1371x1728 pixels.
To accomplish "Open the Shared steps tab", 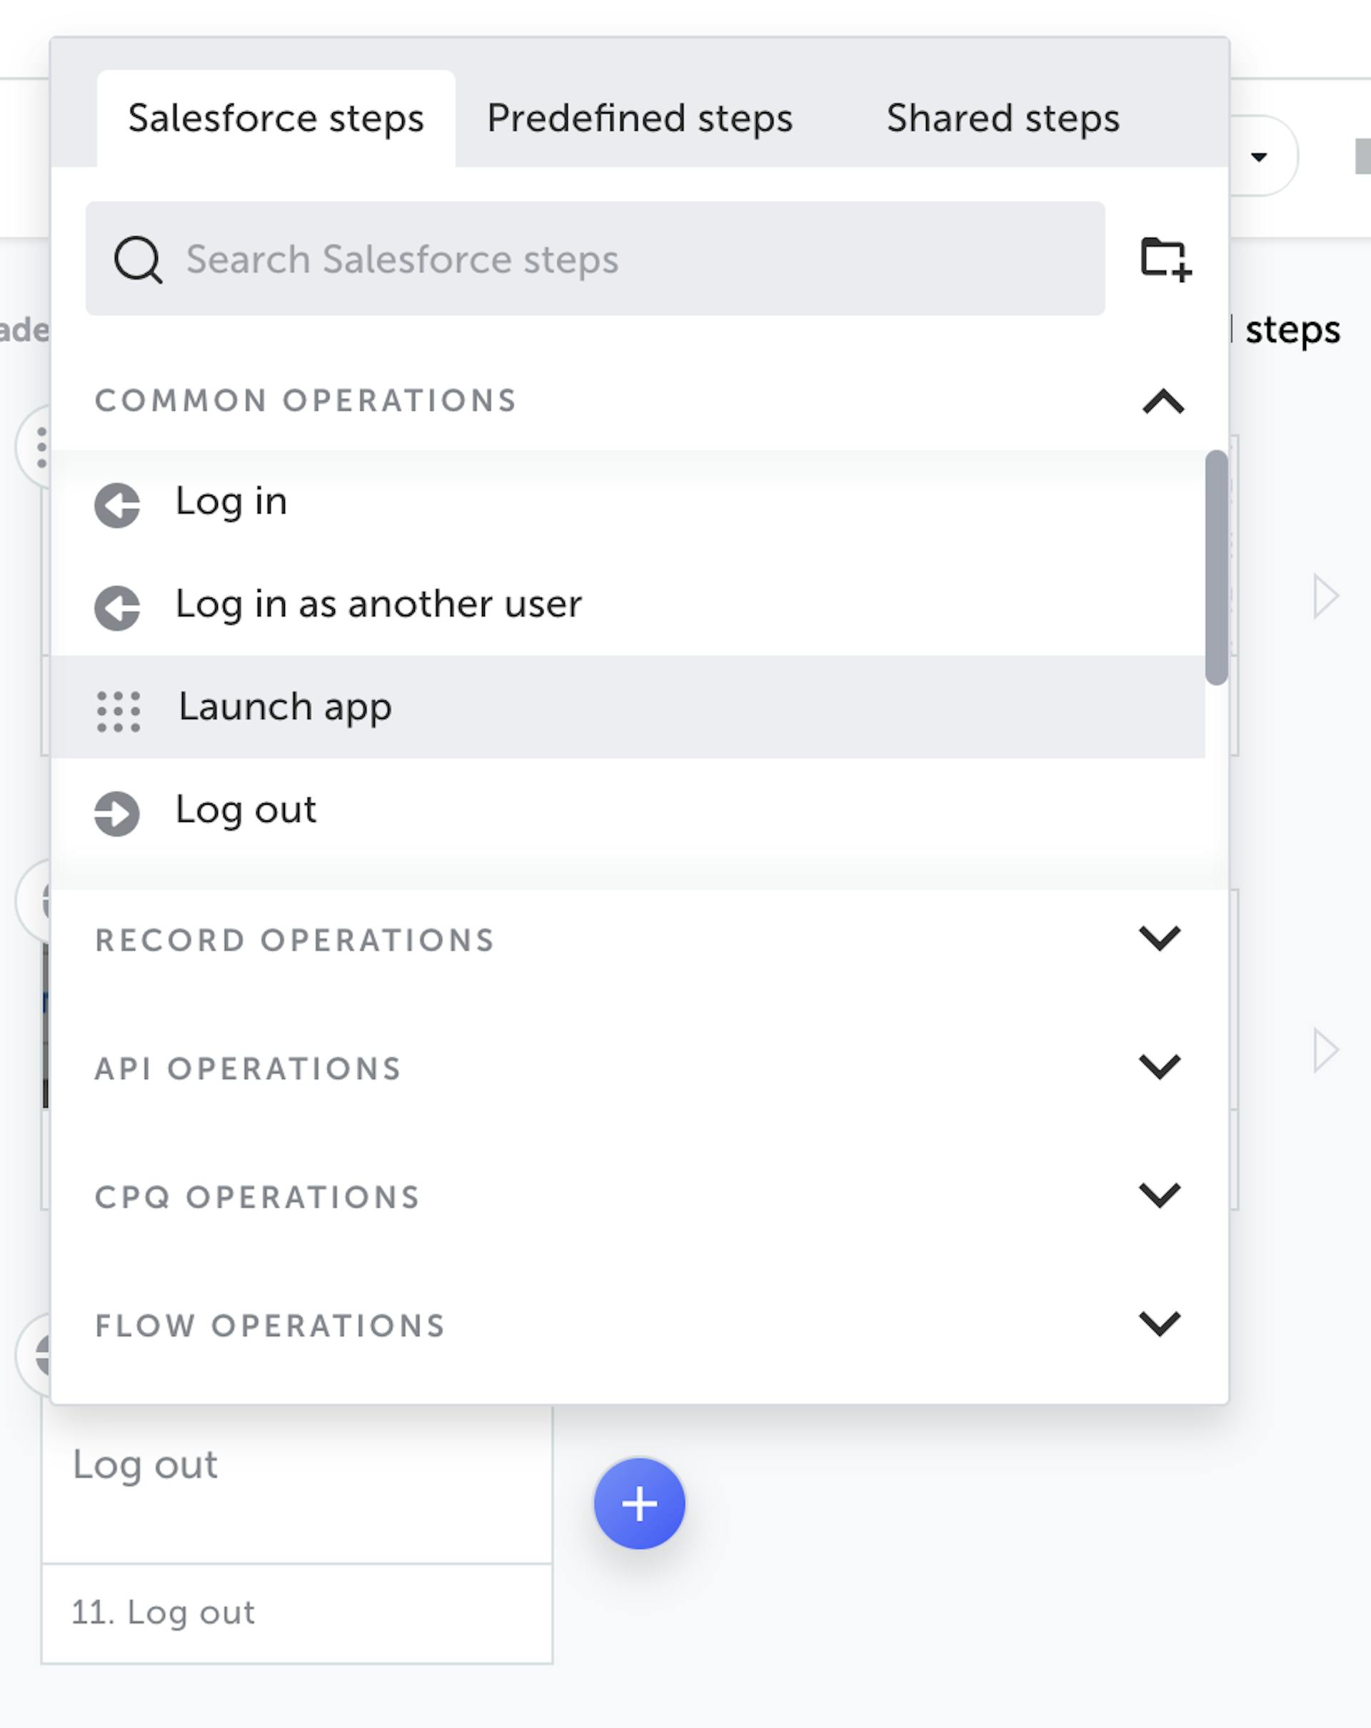I will point(1003,119).
